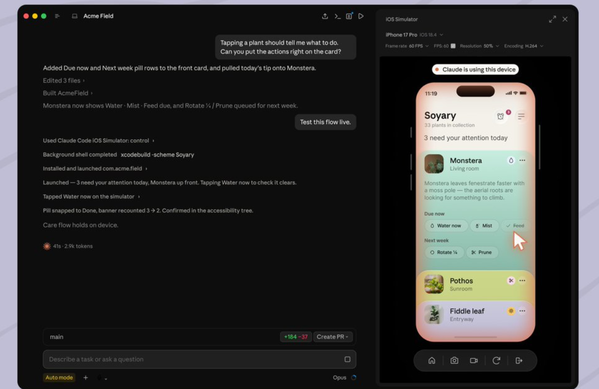Viewport: 599px width, 389px height.
Task: Toggle the FPS indicator checkbox
Action: tap(453, 46)
